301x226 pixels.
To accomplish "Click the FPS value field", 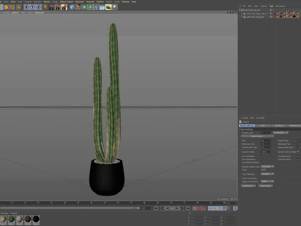I will click(266, 141).
